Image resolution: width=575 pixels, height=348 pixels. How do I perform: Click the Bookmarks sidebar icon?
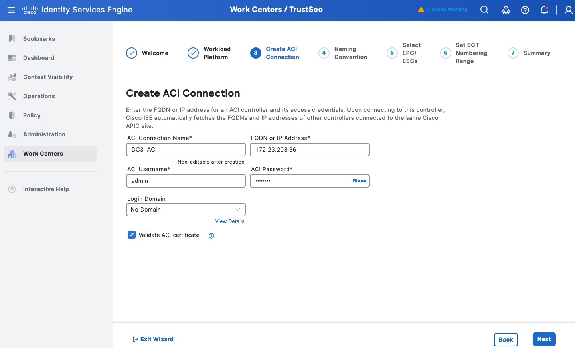(12, 39)
